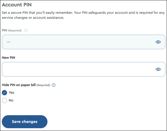The width and height of the screenshot is (167, 131).
Task: Click the white checkmark in the selected radio
Action: coord(4,93)
